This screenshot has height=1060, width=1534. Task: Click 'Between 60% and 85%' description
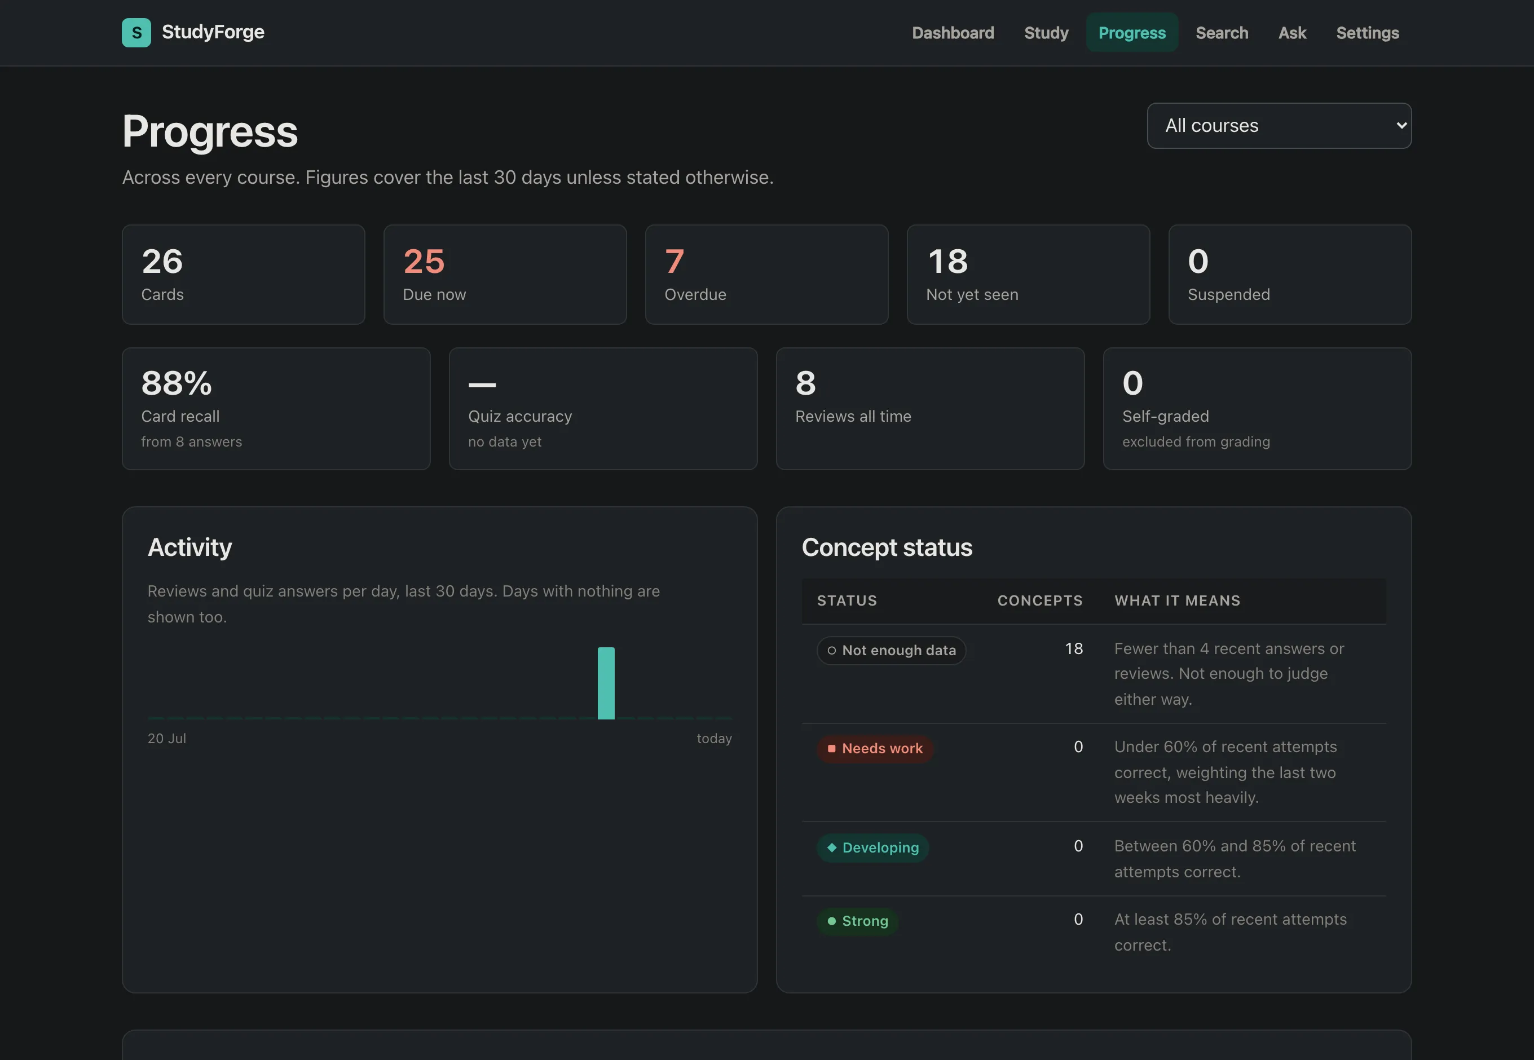coord(1235,858)
